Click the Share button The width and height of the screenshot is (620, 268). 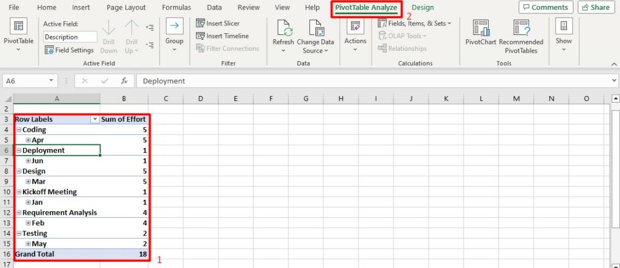[596, 7]
